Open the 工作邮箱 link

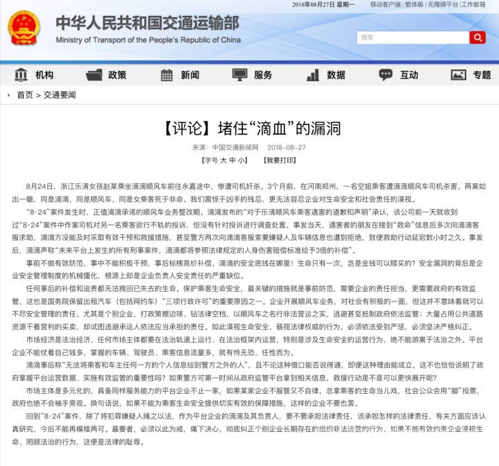click(473, 4)
